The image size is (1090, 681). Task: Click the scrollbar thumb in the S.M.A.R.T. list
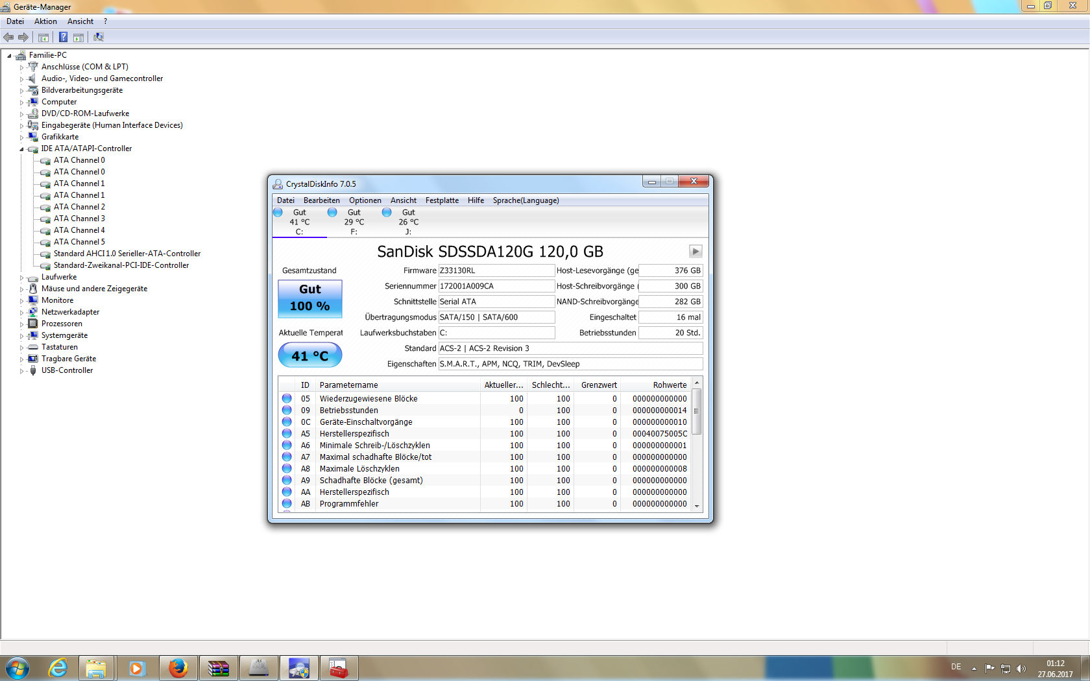(x=697, y=411)
